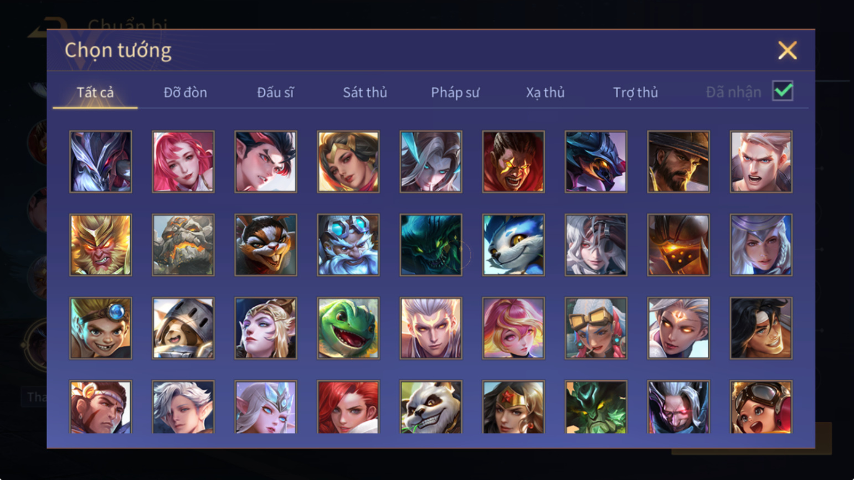Select the panda hero portrait
This screenshot has width=854, height=480.
click(x=431, y=407)
